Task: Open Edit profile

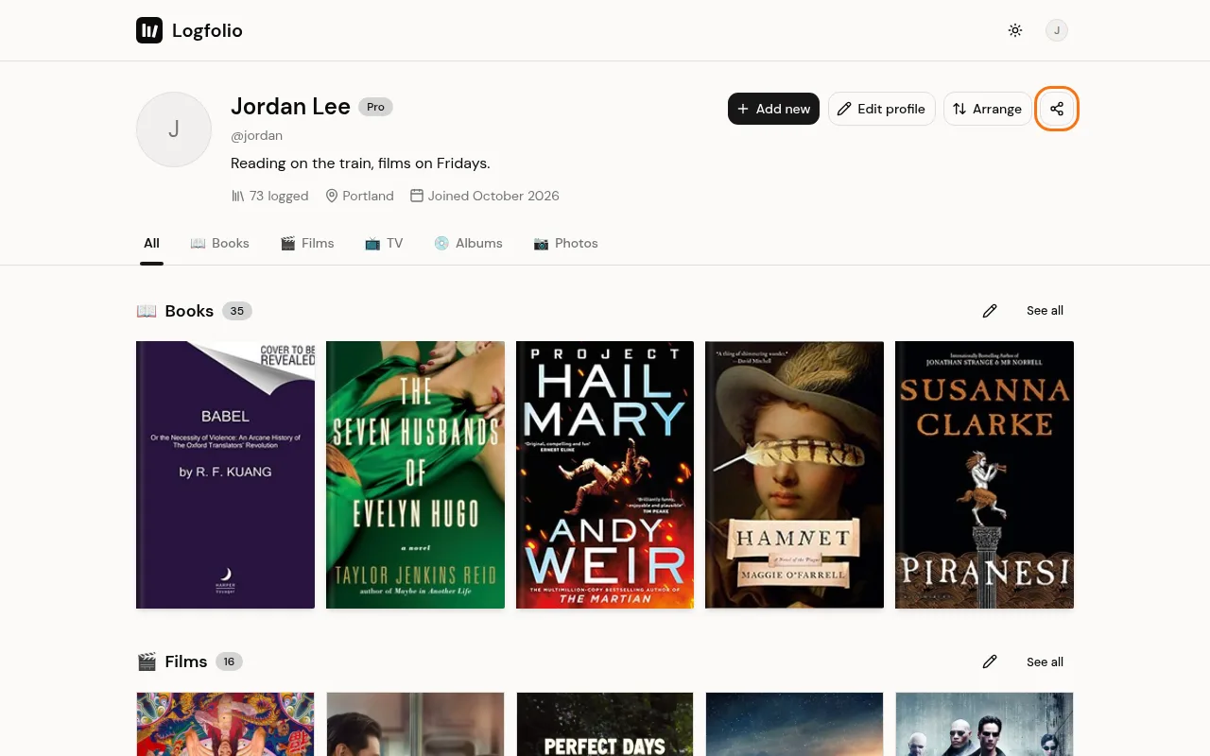Action: [x=882, y=109]
